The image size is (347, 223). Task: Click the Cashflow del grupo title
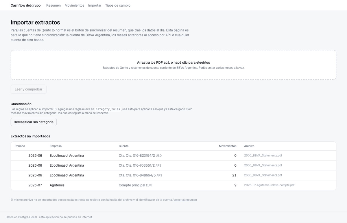pos(25,5)
